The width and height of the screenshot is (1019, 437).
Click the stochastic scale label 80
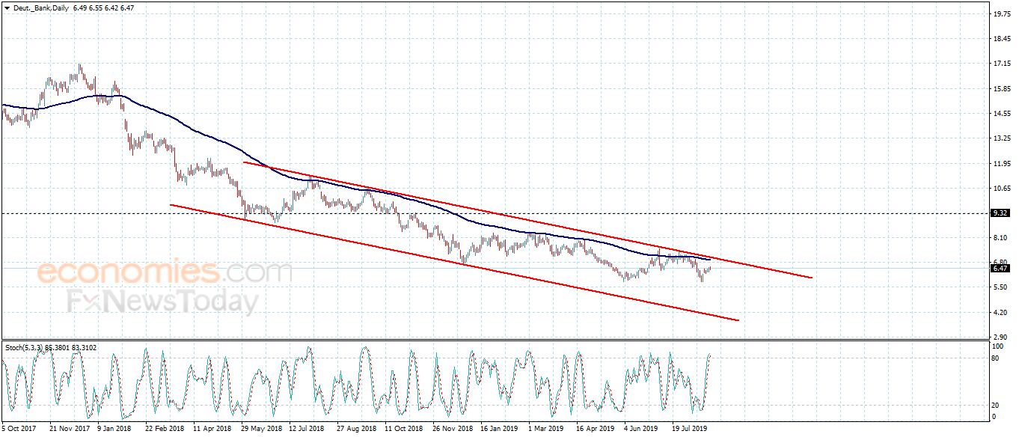pos(996,358)
